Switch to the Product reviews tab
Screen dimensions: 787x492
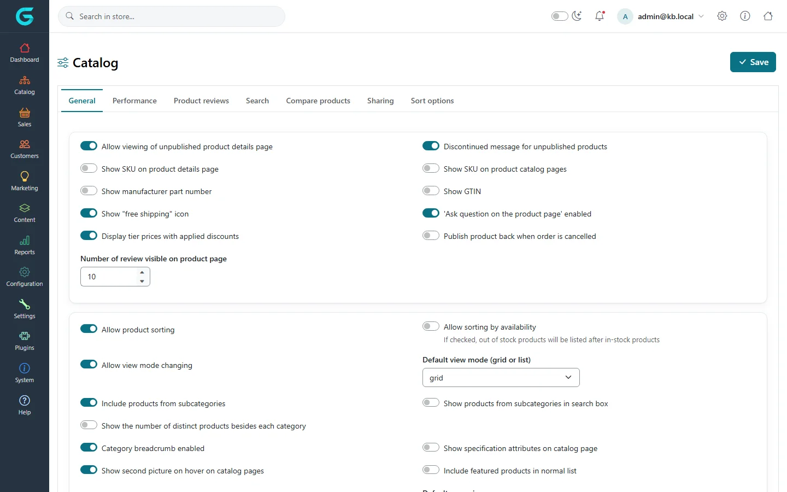click(201, 101)
